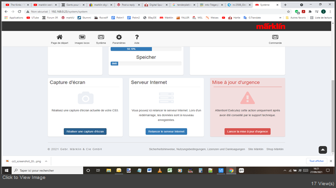
Task: Show the hidden bookmarks overflow chevron
Action: (x=280, y=18)
